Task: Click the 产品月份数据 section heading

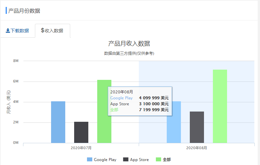Action: coord(24,11)
